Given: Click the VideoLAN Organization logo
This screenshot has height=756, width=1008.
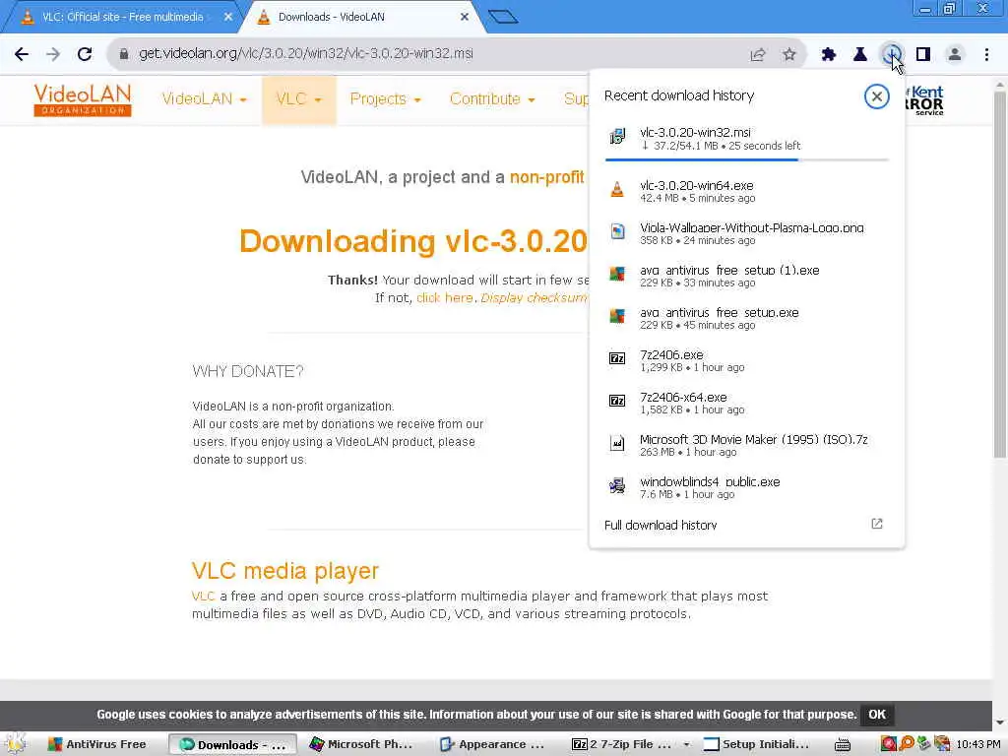Looking at the screenshot, I should [83, 99].
